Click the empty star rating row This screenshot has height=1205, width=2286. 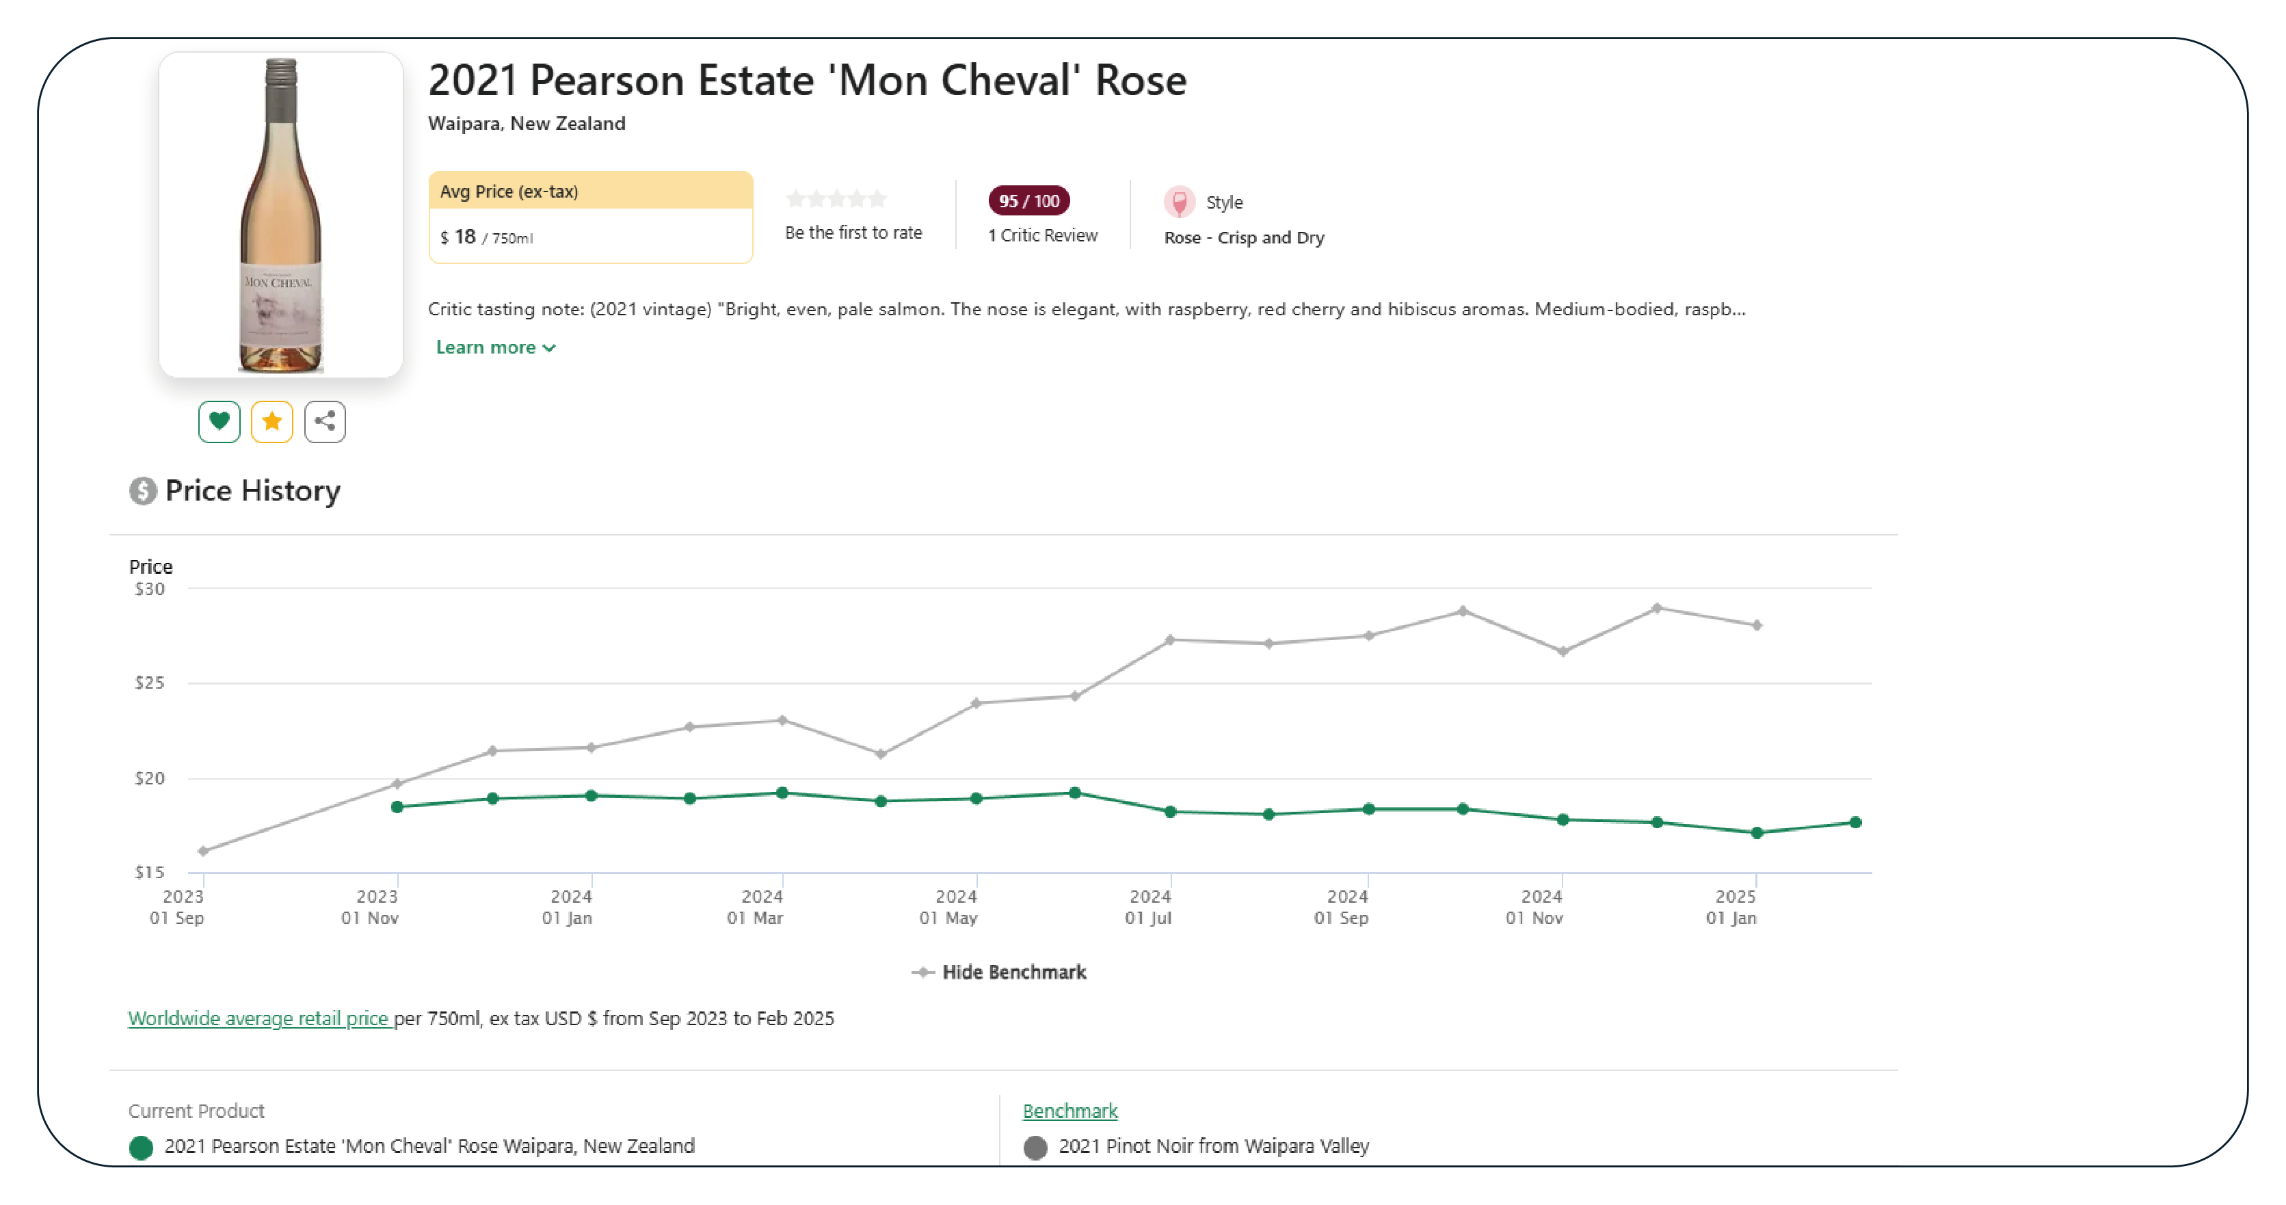point(836,199)
